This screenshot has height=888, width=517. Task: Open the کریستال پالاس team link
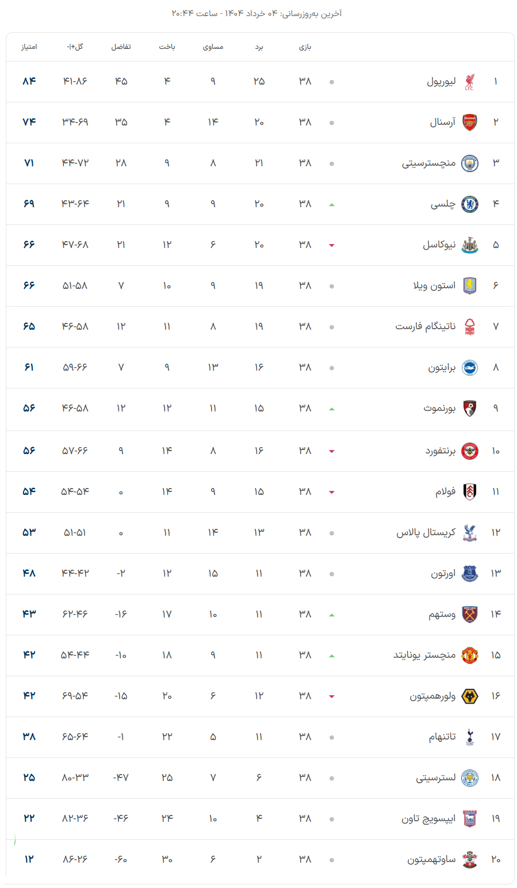pos(426,532)
